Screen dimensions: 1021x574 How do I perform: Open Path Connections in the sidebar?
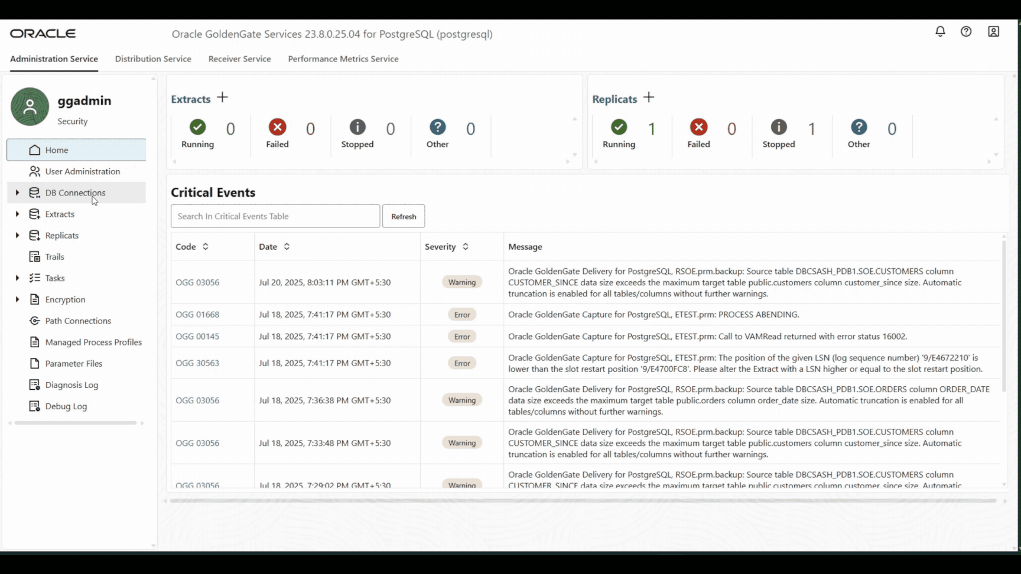click(x=76, y=321)
